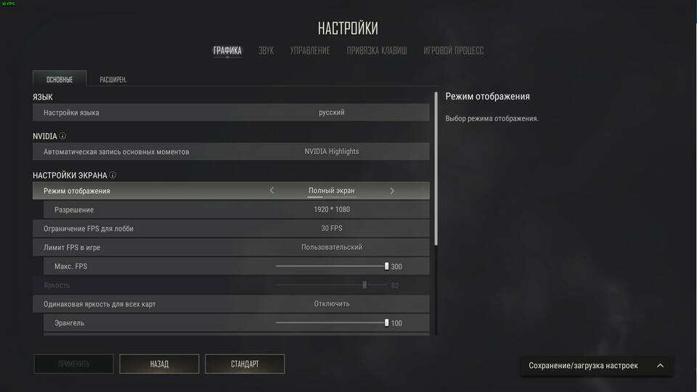
Task: Open the ПРИВЯЗКА КЛАВИШ tab
Action: (x=377, y=51)
